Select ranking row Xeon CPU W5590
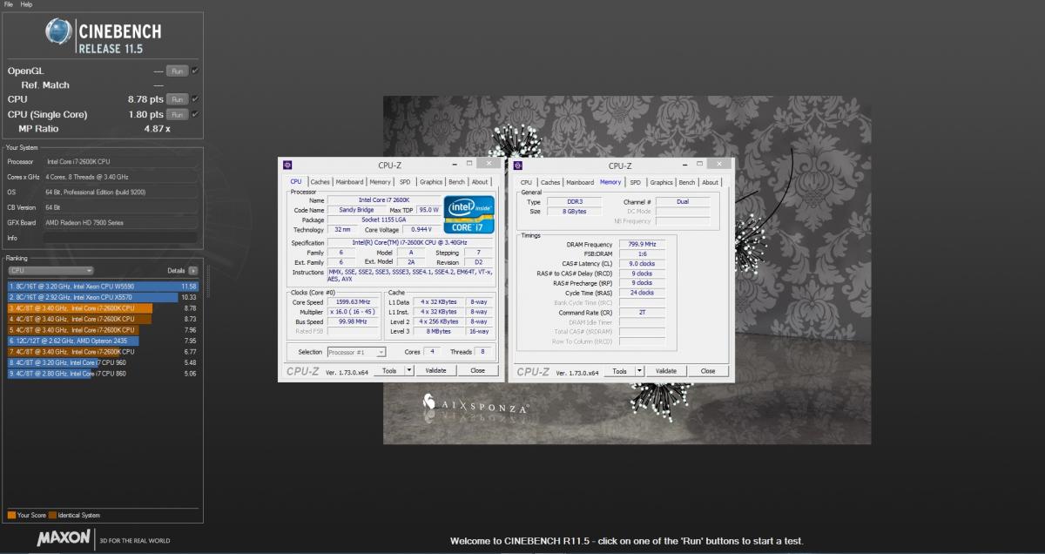This screenshot has height=554, width=1045. tap(103, 286)
